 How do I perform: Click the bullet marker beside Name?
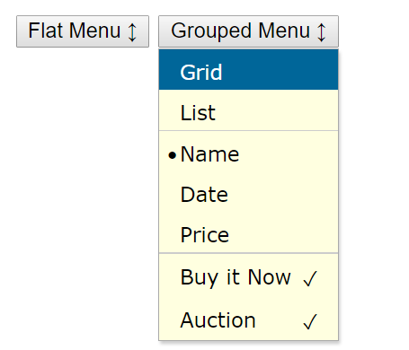pyautogui.click(x=173, y=155)
